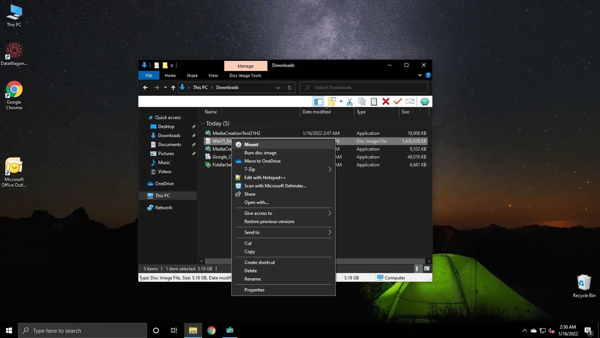Expand the 7-Zip submenu

(x=283, y=169)
